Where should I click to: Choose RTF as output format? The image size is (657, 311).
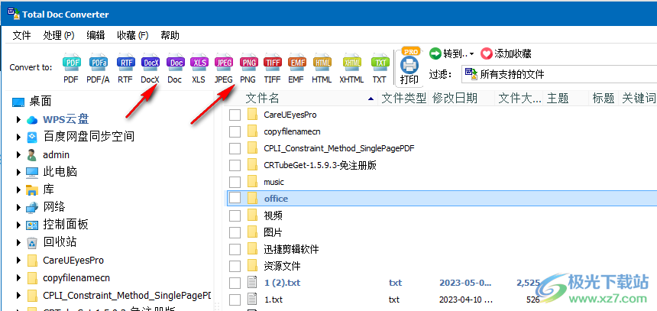125,63
